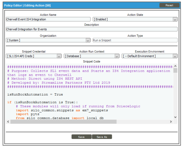Click the horizontal scroll right arrow
This screenshot has width=183, height=147.
point(171,122)
